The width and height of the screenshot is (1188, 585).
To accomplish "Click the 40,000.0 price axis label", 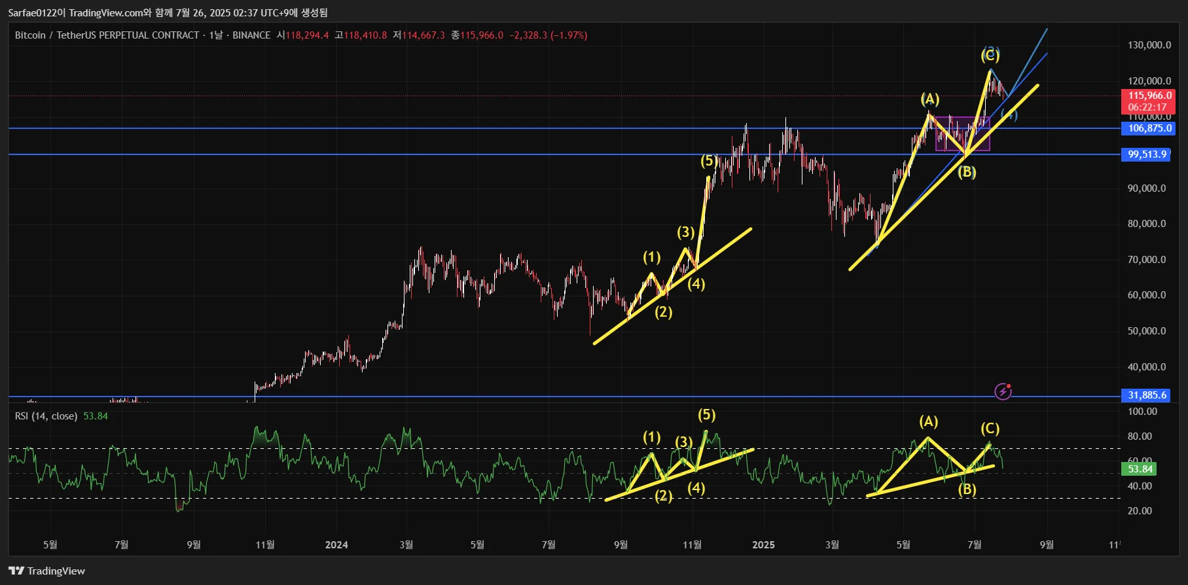I will 1147,367.
